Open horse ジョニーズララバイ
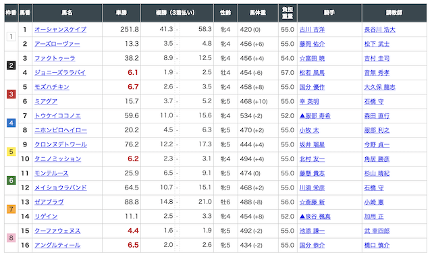 coord(60,72)
